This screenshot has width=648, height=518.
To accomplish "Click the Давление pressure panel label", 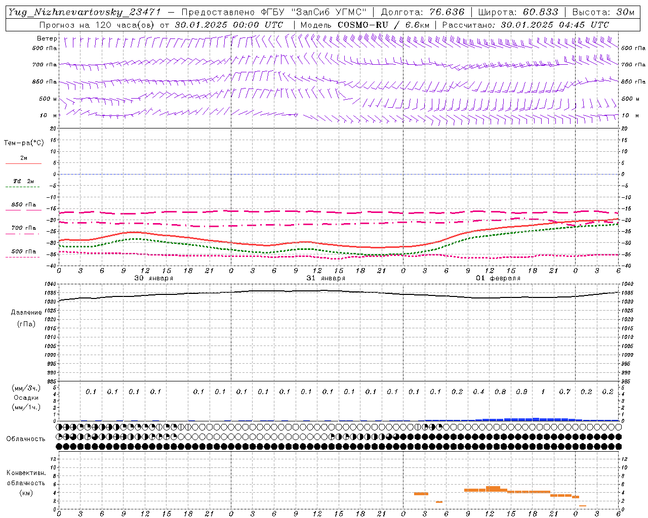I will coord(26,312).
